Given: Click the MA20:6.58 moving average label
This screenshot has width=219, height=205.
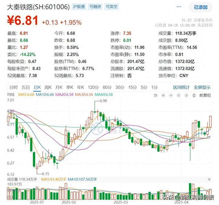Looking at the screenshot, I should coord(64,94).
